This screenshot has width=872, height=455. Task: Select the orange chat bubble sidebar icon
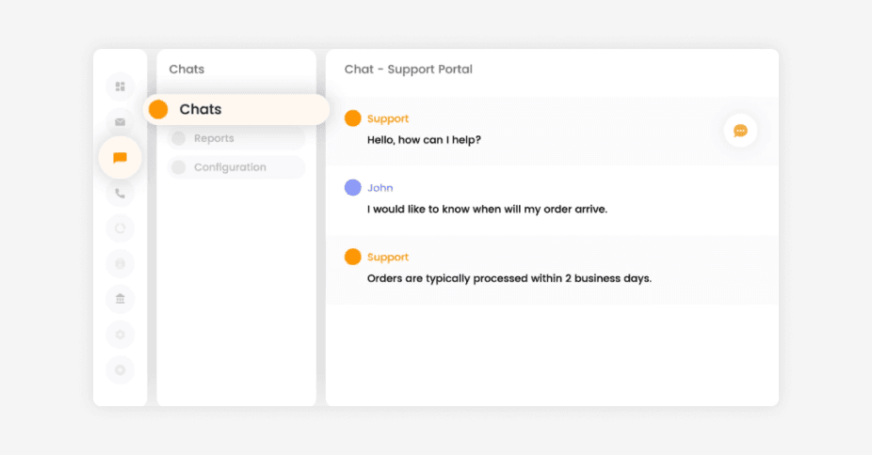[121, 158]
